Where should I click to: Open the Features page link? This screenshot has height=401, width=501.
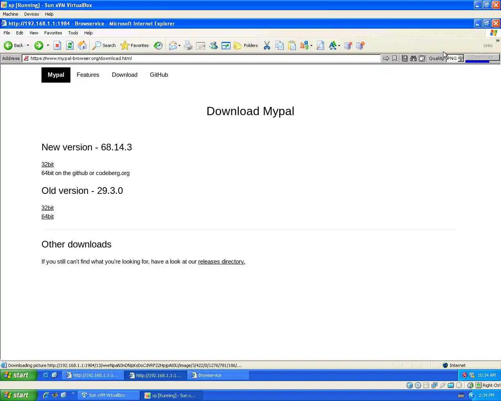point(88,75)
